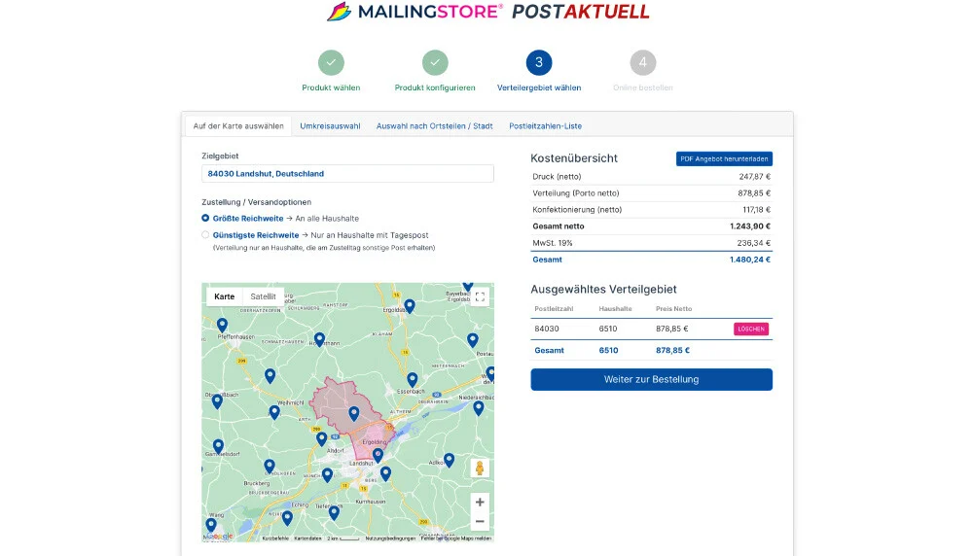Select map pin at Niederaichbach
Image resolution: width=973 pixels, height=556 pixels.
pos(479,408)
